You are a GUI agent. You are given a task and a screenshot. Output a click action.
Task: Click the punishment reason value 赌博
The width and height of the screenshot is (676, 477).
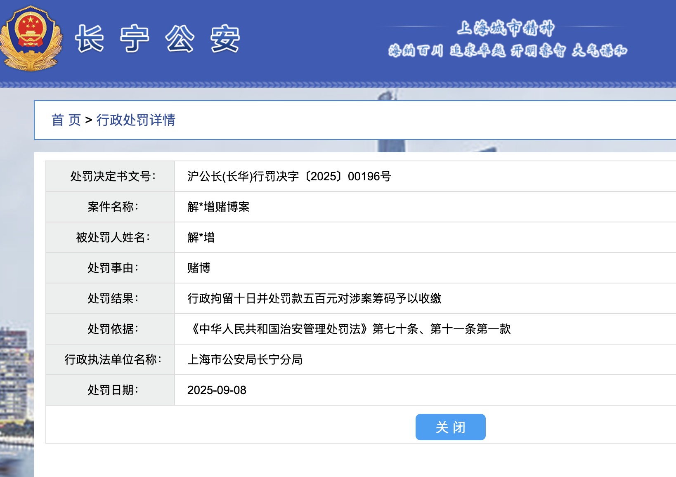coord(199,268)
